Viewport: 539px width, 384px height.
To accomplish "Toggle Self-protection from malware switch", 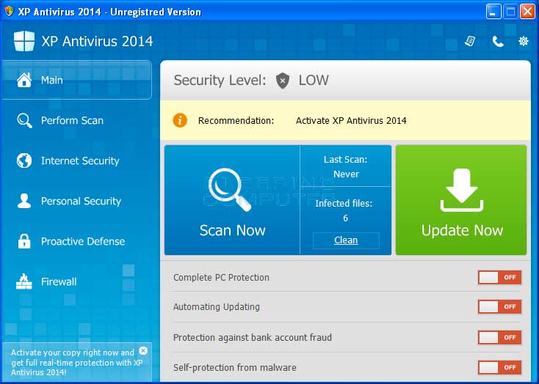I will pyautogui.click(x=499, y=368).
